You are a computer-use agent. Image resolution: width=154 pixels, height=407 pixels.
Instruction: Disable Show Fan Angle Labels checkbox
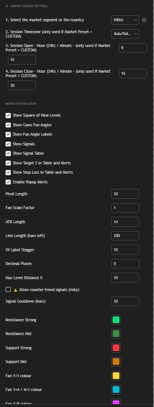point(8,135)
